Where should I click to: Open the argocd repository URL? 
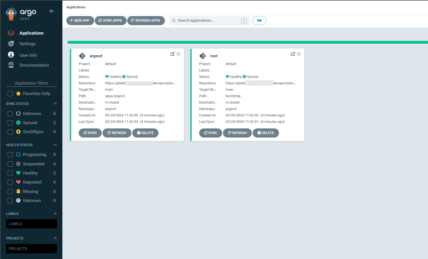[141, 83]
